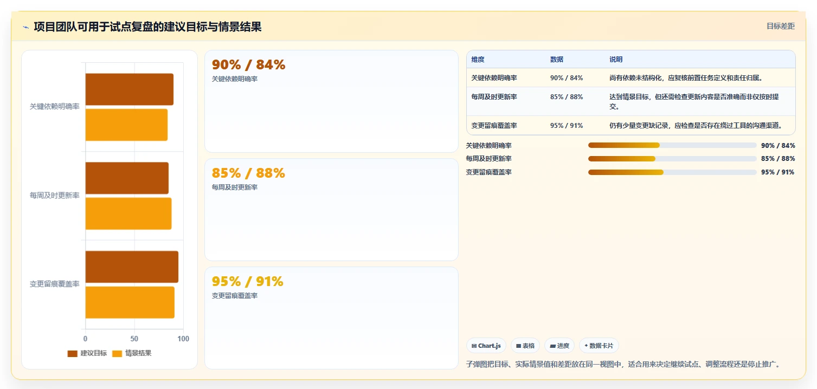This screenshot has height=389, width=817.
Task: Click the 100 tick on the chart axis
Action: 183,339
